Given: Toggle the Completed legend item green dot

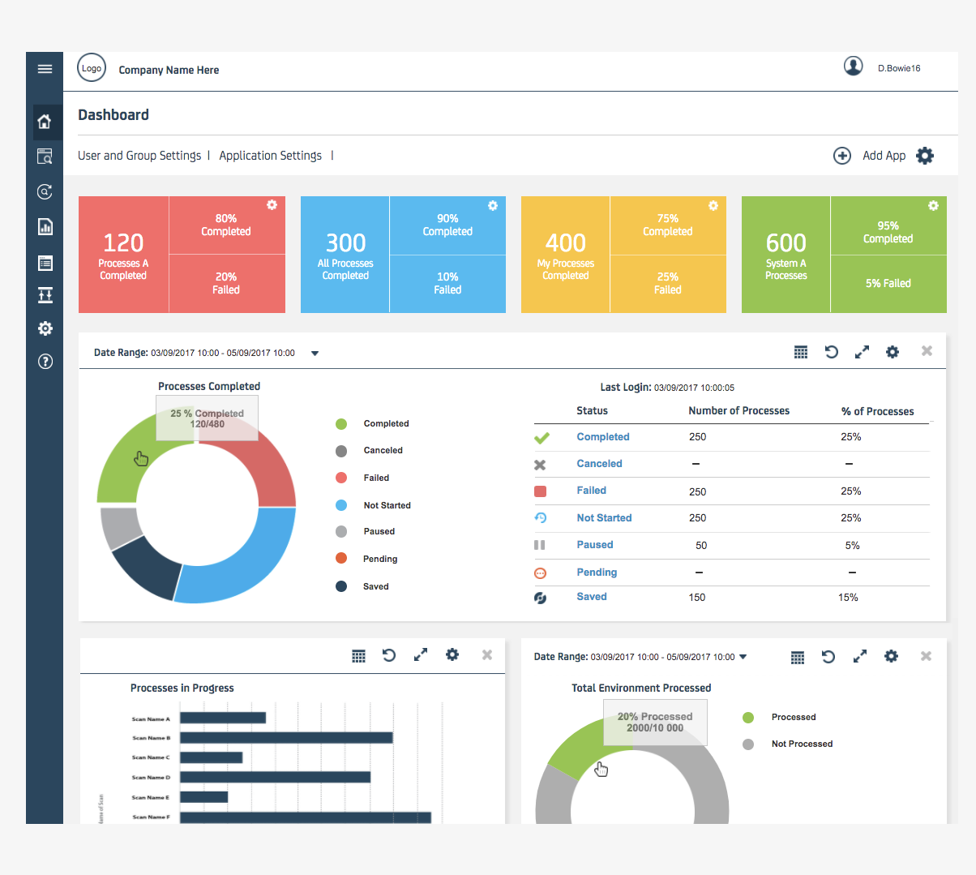Looking at the screenshot, I should click(341, 422).
